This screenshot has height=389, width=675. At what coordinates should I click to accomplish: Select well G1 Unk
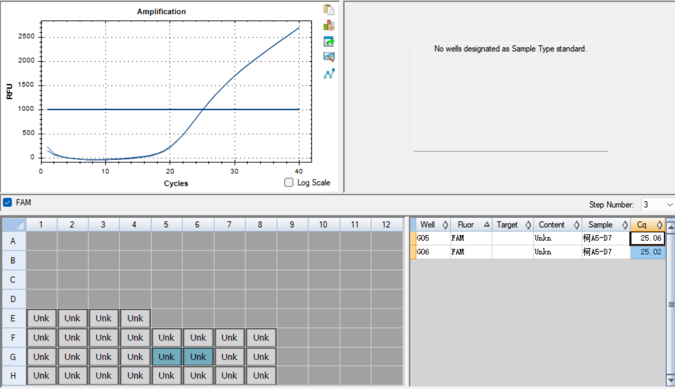pos(41,357)
